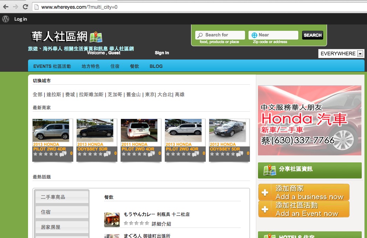Click the magnifier icon in Search for field
Image resolution: width=367 pixels, height=238 pixels.
[200, 35]
